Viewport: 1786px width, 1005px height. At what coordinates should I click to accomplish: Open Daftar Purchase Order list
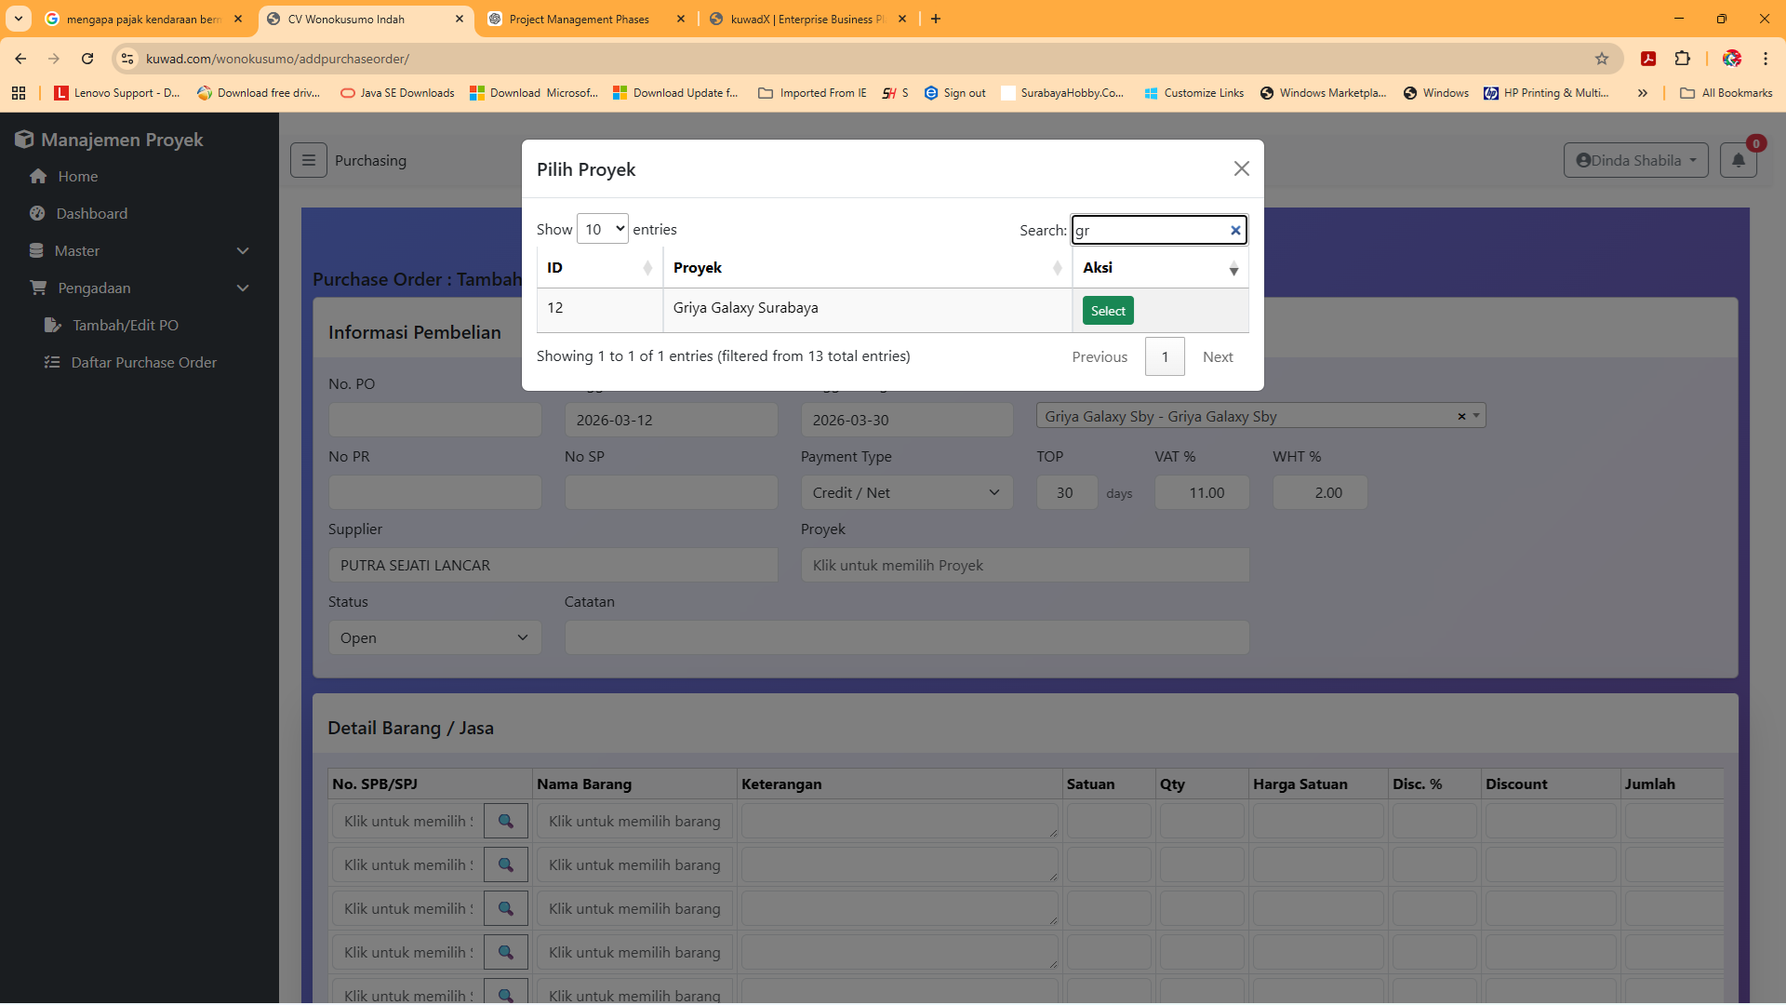click(143, 363)
